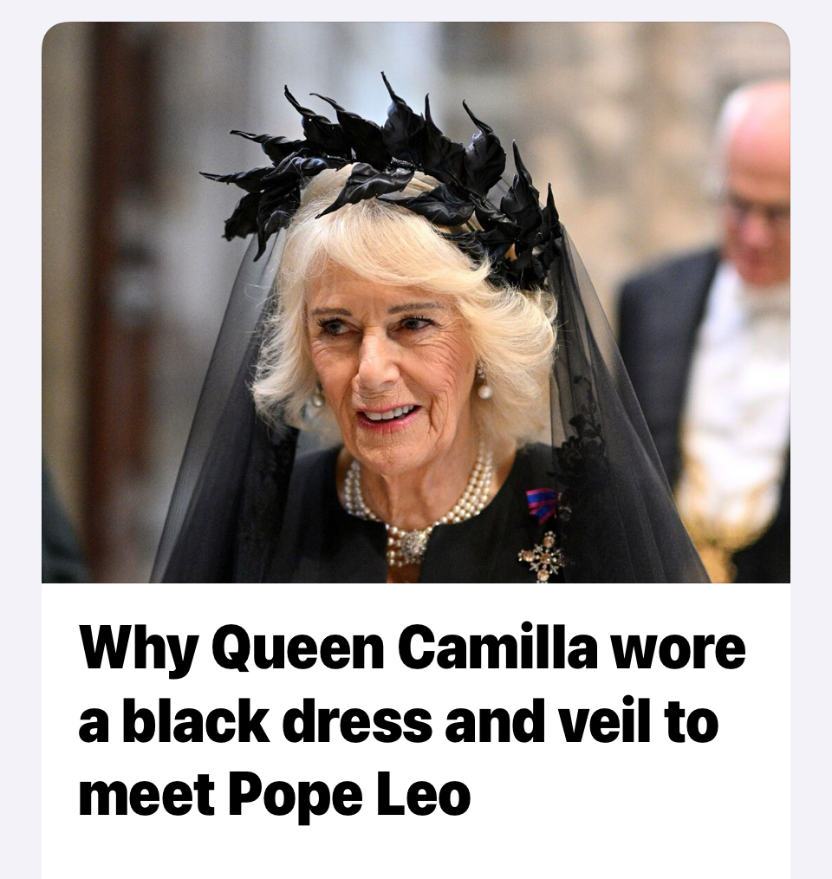
Task: Click the pearl drop earring in the photo
Action: pyautogui.click(x=484, y=385)
